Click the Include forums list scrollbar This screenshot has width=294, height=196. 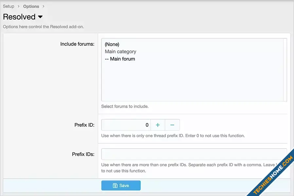click(x=285, y=70)
